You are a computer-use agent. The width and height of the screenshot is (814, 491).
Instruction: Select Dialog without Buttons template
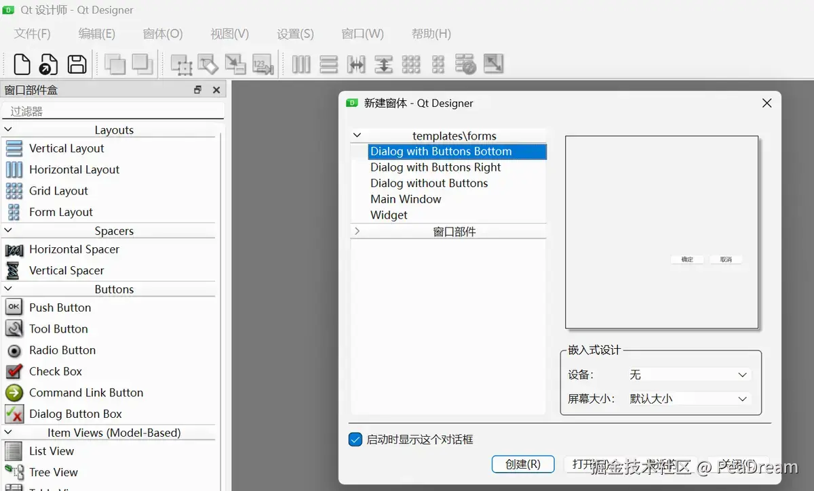429,183
